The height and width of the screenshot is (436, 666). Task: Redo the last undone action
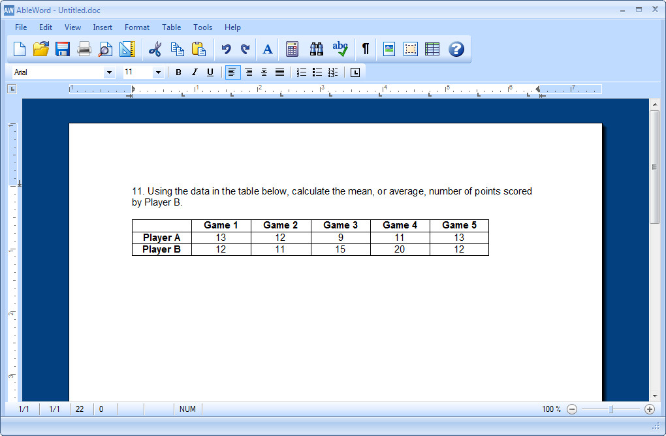click(245, 49)
